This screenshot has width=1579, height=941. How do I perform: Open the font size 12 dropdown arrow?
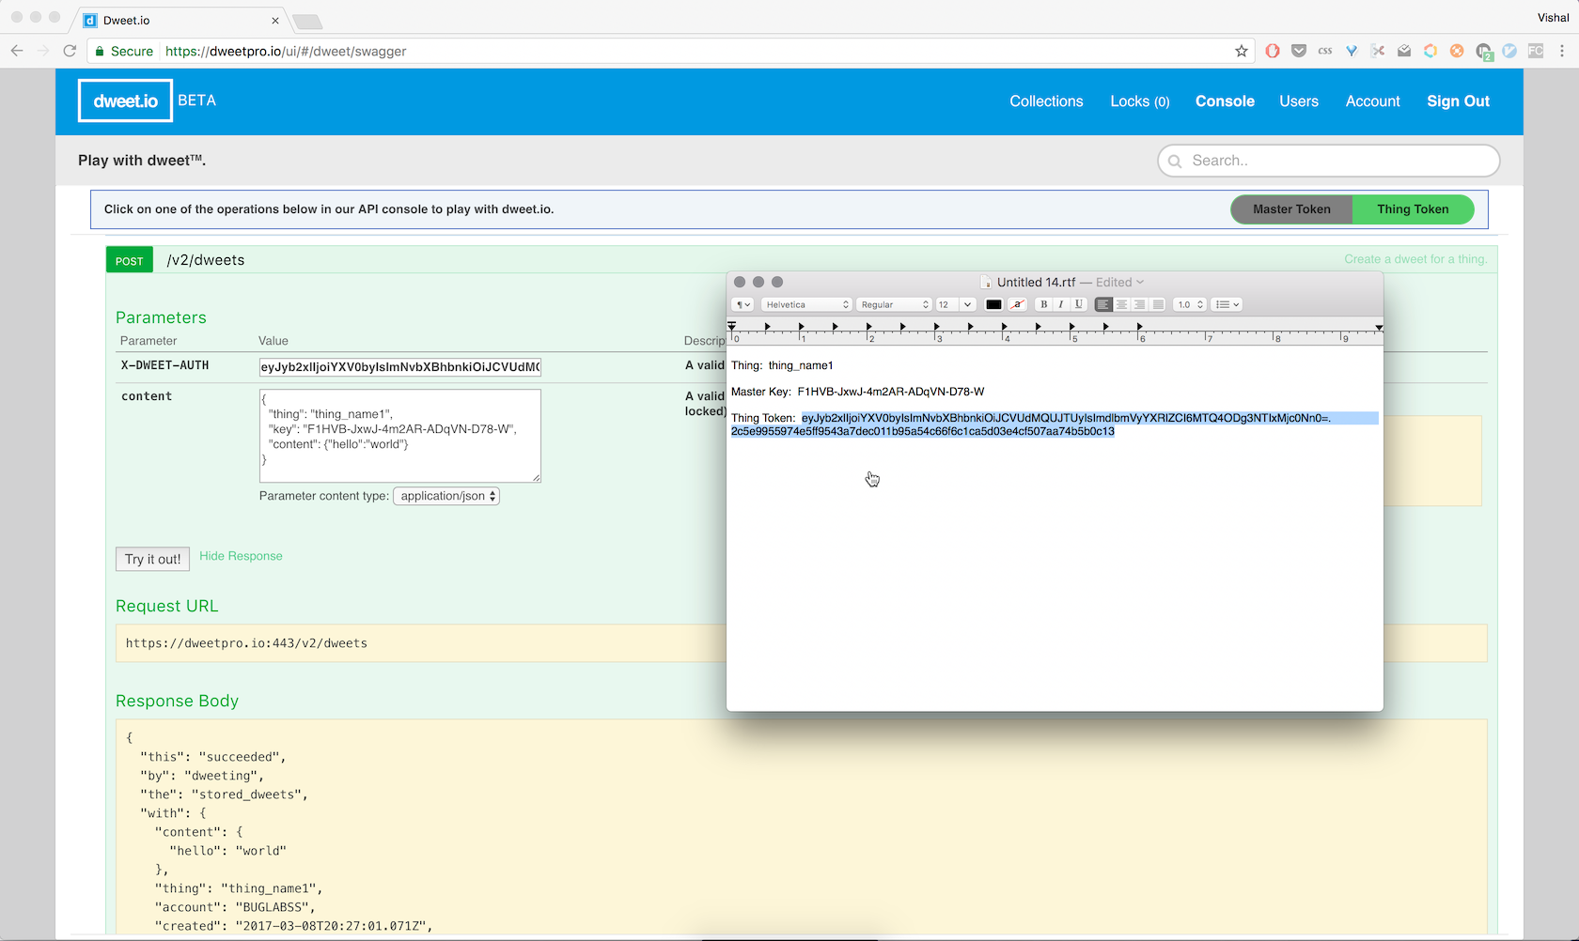pos(967,304)
